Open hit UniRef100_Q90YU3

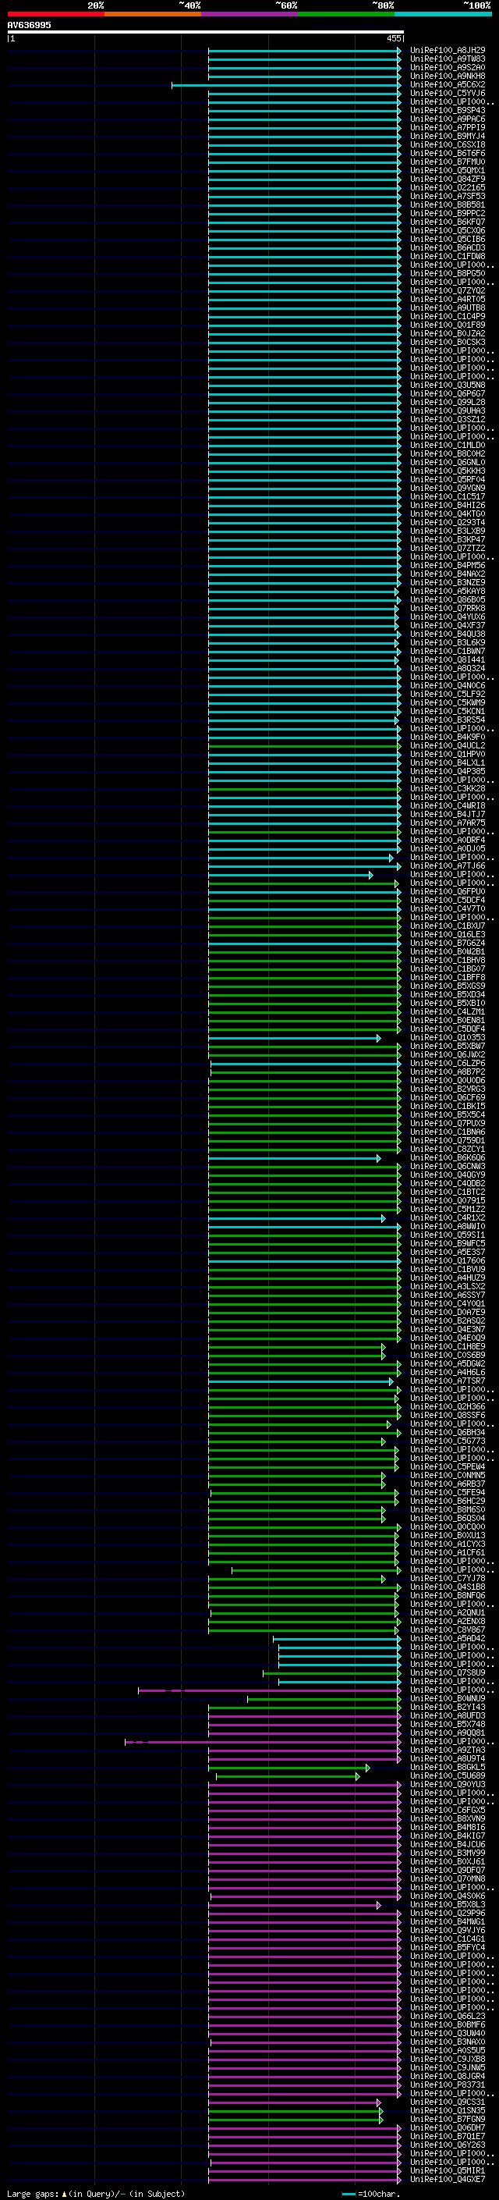pos(447,1784)
